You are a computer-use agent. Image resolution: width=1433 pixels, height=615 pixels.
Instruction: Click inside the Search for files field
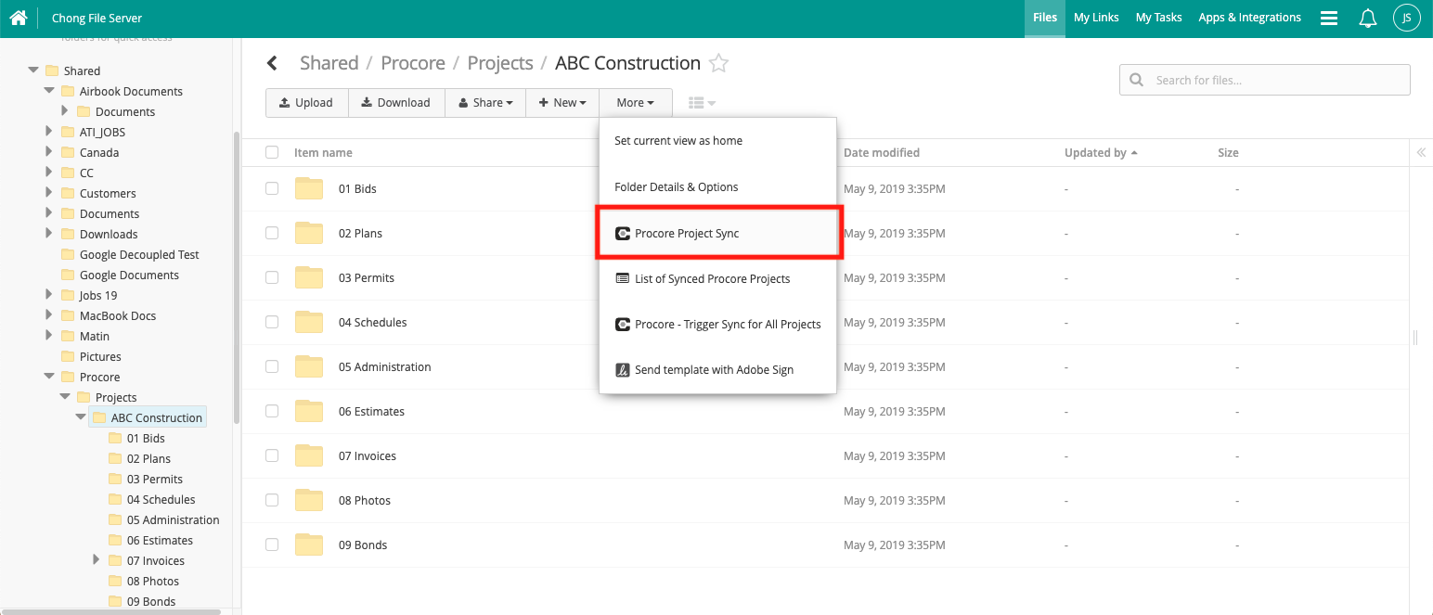1272,80
